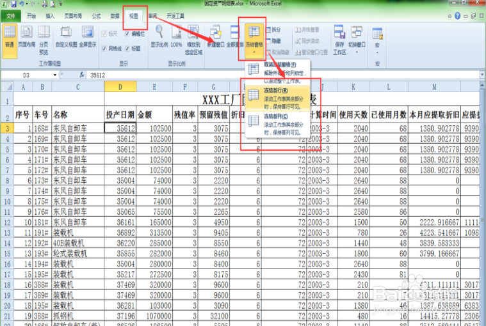
Task: Switch to the Developer (开发工具) tab
Action: pyautogui.click(x=175, y=16)
